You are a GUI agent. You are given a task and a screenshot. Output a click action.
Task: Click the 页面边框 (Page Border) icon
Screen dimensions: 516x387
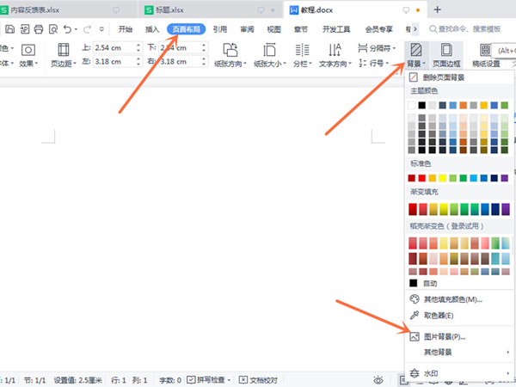click(445, 55)
